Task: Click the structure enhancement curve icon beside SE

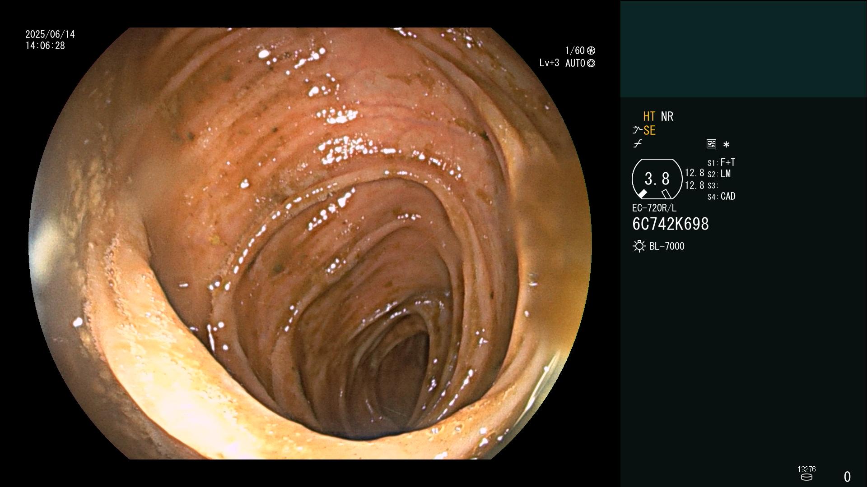Action: (x=637, y=130)
